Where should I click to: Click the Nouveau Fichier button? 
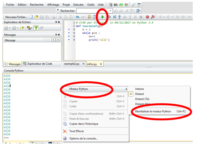tap(16, 17)
